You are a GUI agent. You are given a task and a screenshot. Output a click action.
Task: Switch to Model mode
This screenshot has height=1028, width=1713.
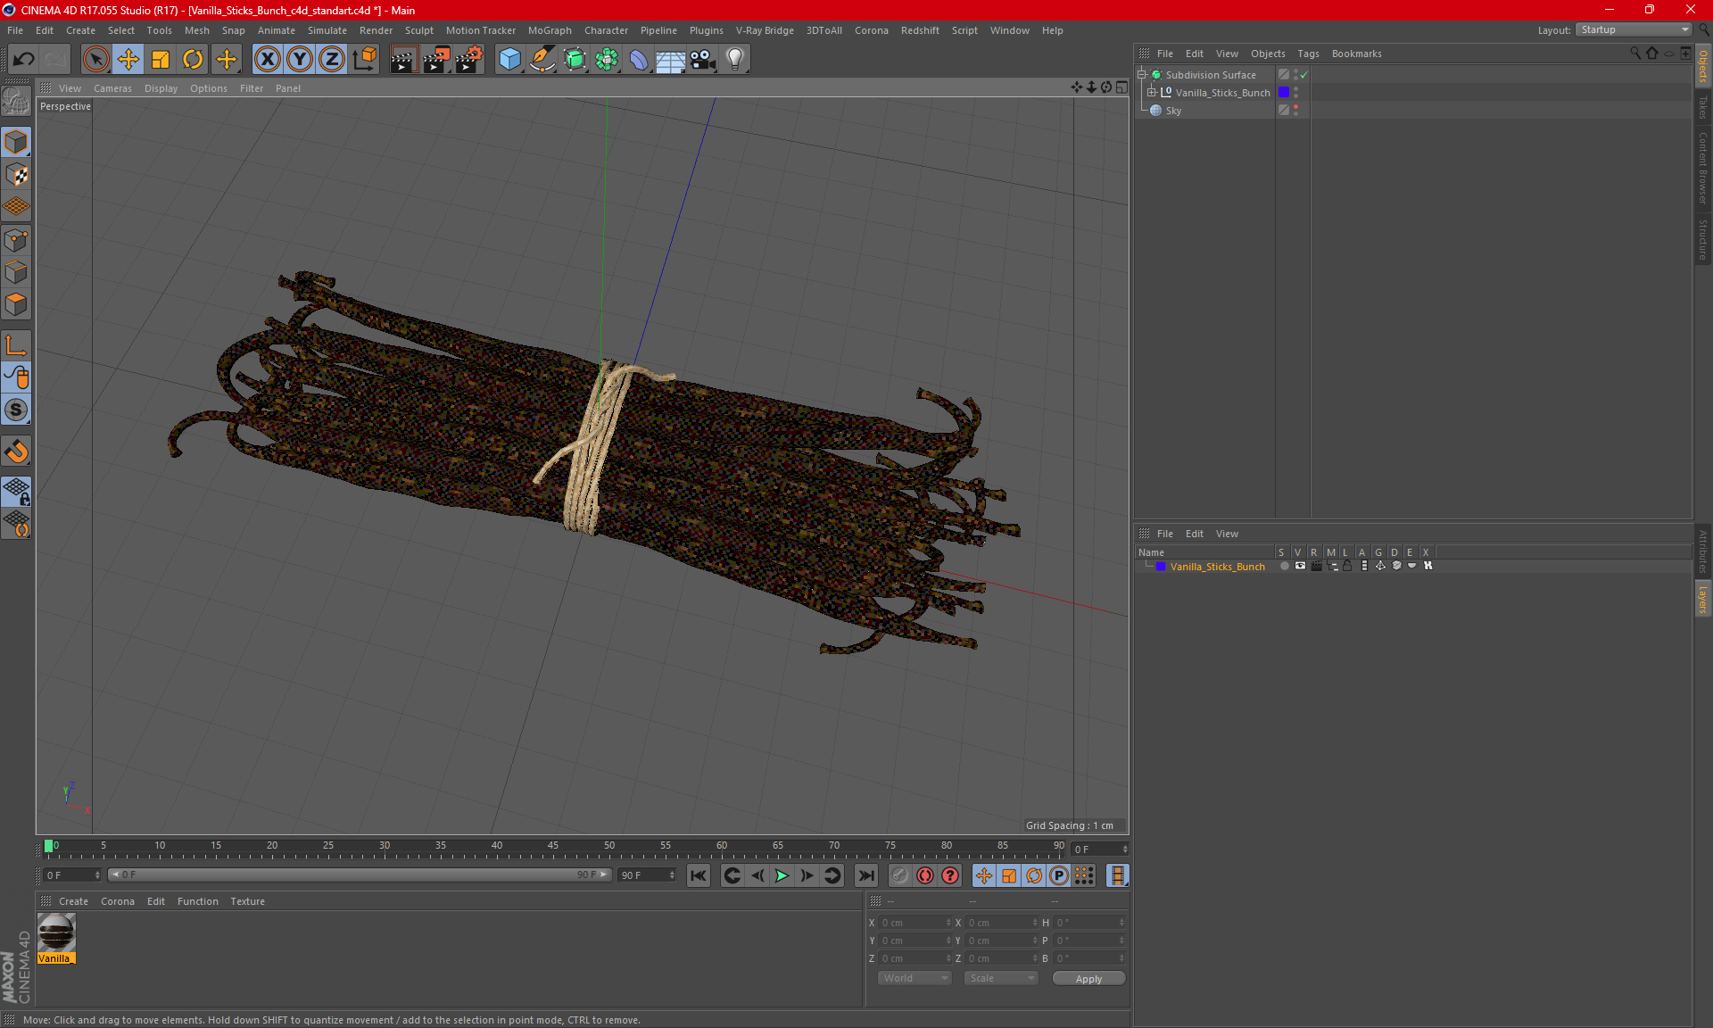[x=16, y=143]
